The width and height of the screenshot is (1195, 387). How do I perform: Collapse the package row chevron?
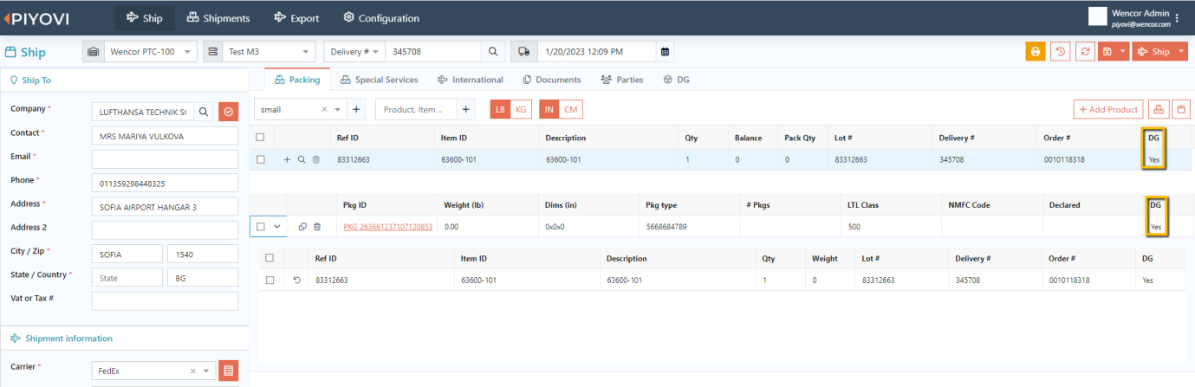click(x=276, y=227)
